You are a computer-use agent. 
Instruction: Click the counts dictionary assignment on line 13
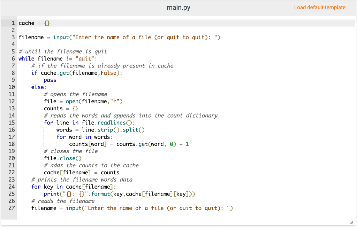pyautogui.click(x=53, y=108)
